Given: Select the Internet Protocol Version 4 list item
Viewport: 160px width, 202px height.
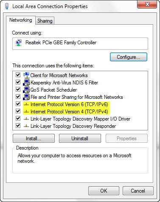Looking at the screenshot, I should coord(69,112).
